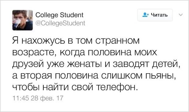Viewport: 189px width, 112px height.
Task: Click the 28 фев. 17 date
Action: click(x=47, y=98)
